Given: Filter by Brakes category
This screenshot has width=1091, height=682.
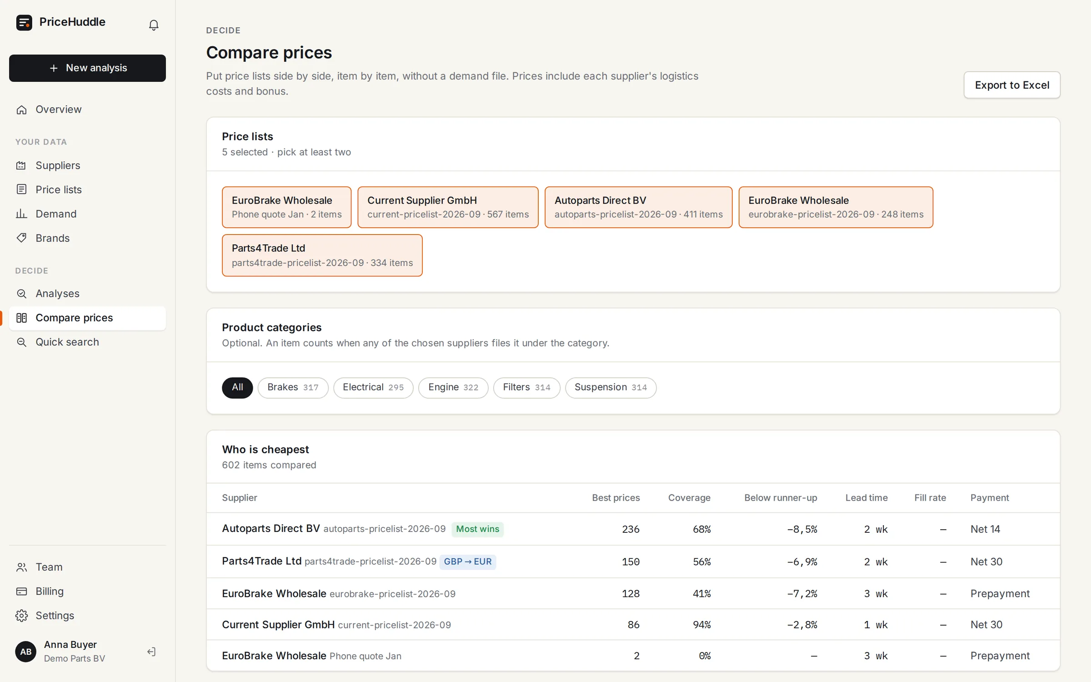Looking at the screenshot, I should point(293,387).
